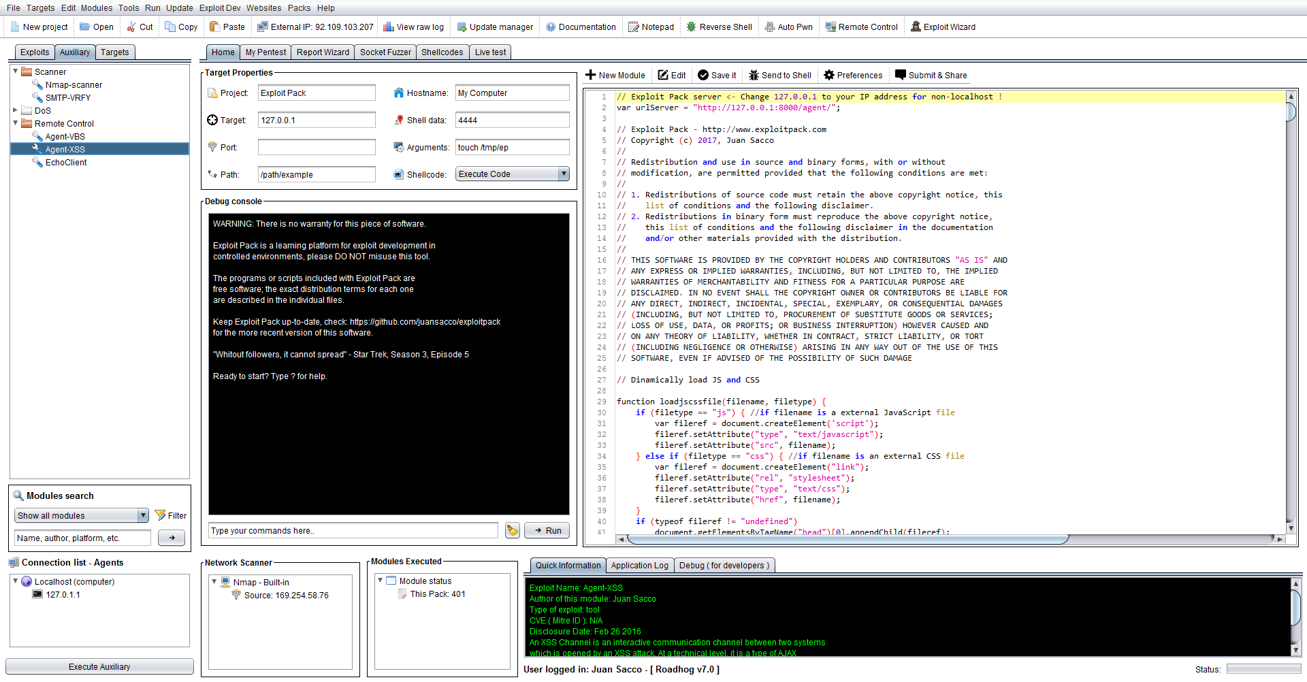Click the Execute Auxiliary button
1307x682 pixels.
(99, 667)
